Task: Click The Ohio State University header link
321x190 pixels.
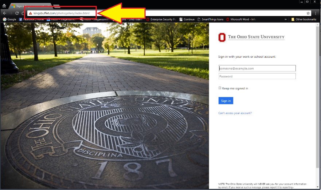Action: (x=256, y=37)
